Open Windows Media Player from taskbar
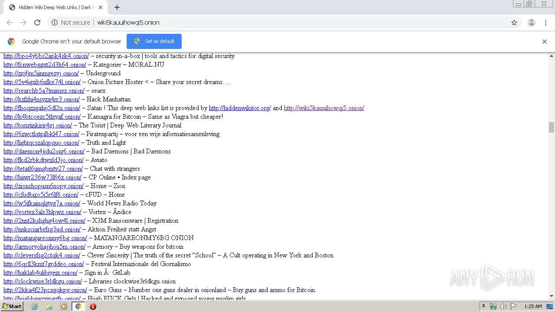 (64, 306)
